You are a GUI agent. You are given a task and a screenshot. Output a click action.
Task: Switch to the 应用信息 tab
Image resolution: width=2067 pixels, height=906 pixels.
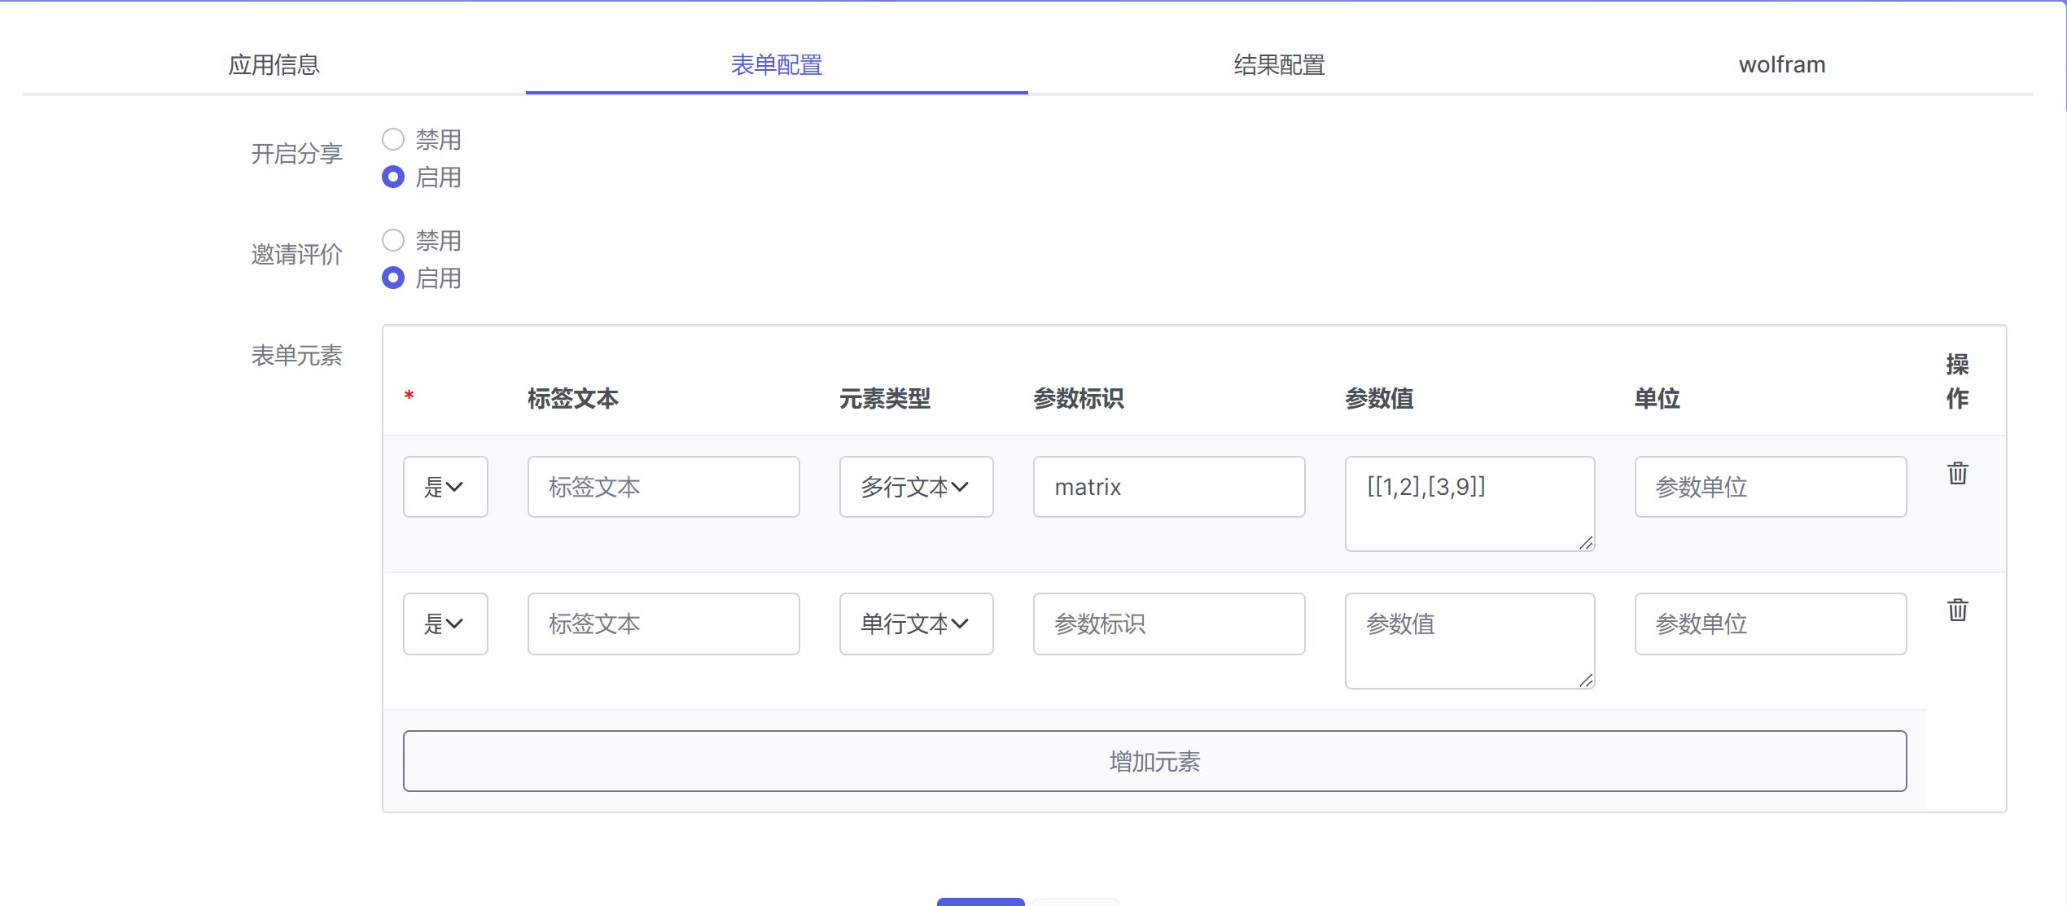pyautogui.click(x=274, y=65)
